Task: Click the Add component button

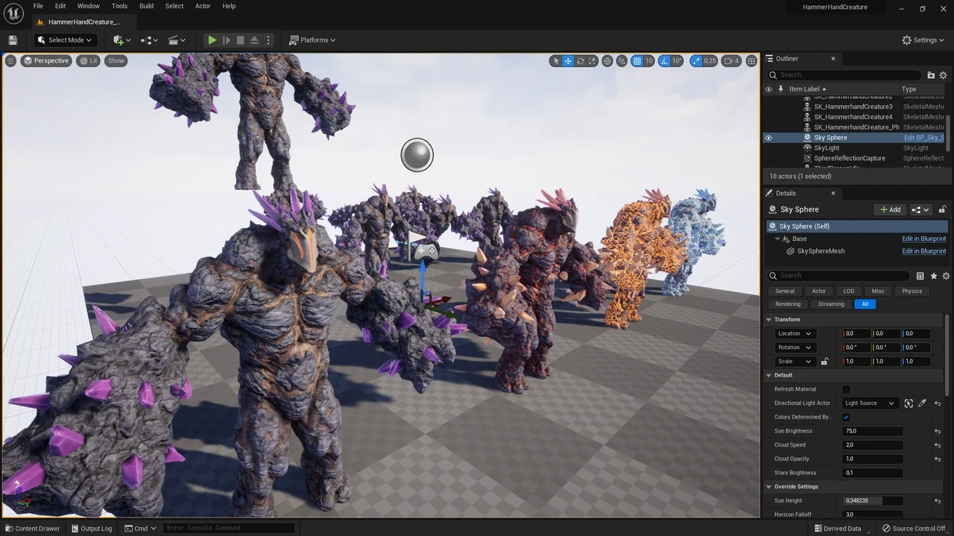Action: coord(890,210)
